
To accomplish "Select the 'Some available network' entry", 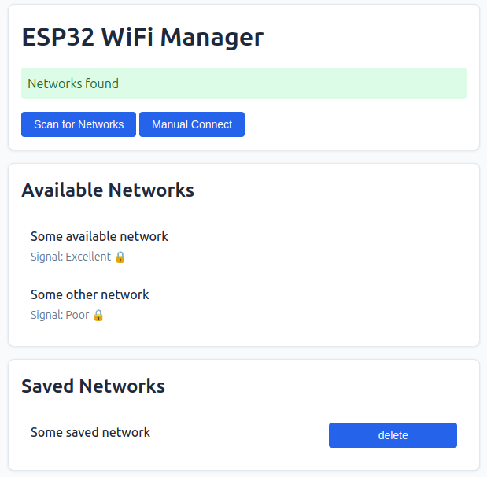I will click(99, 236).
